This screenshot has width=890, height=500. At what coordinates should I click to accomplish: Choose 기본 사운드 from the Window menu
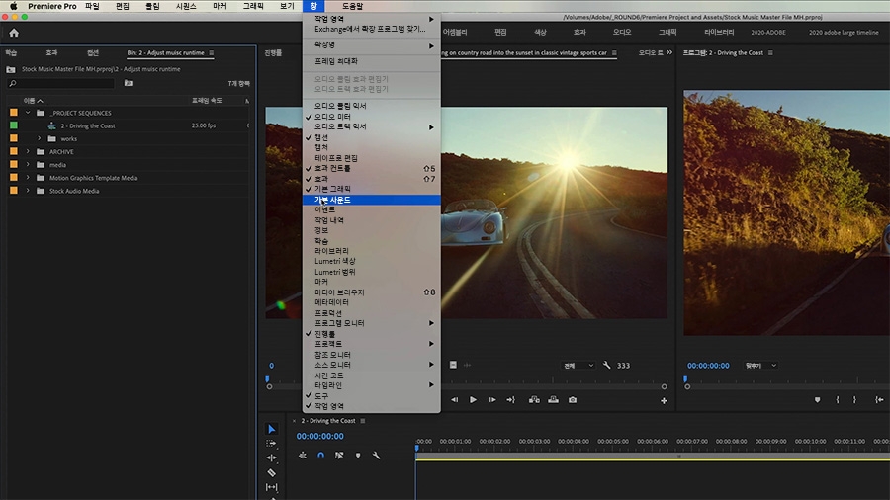pyautogui.click(x=332, y=200)
